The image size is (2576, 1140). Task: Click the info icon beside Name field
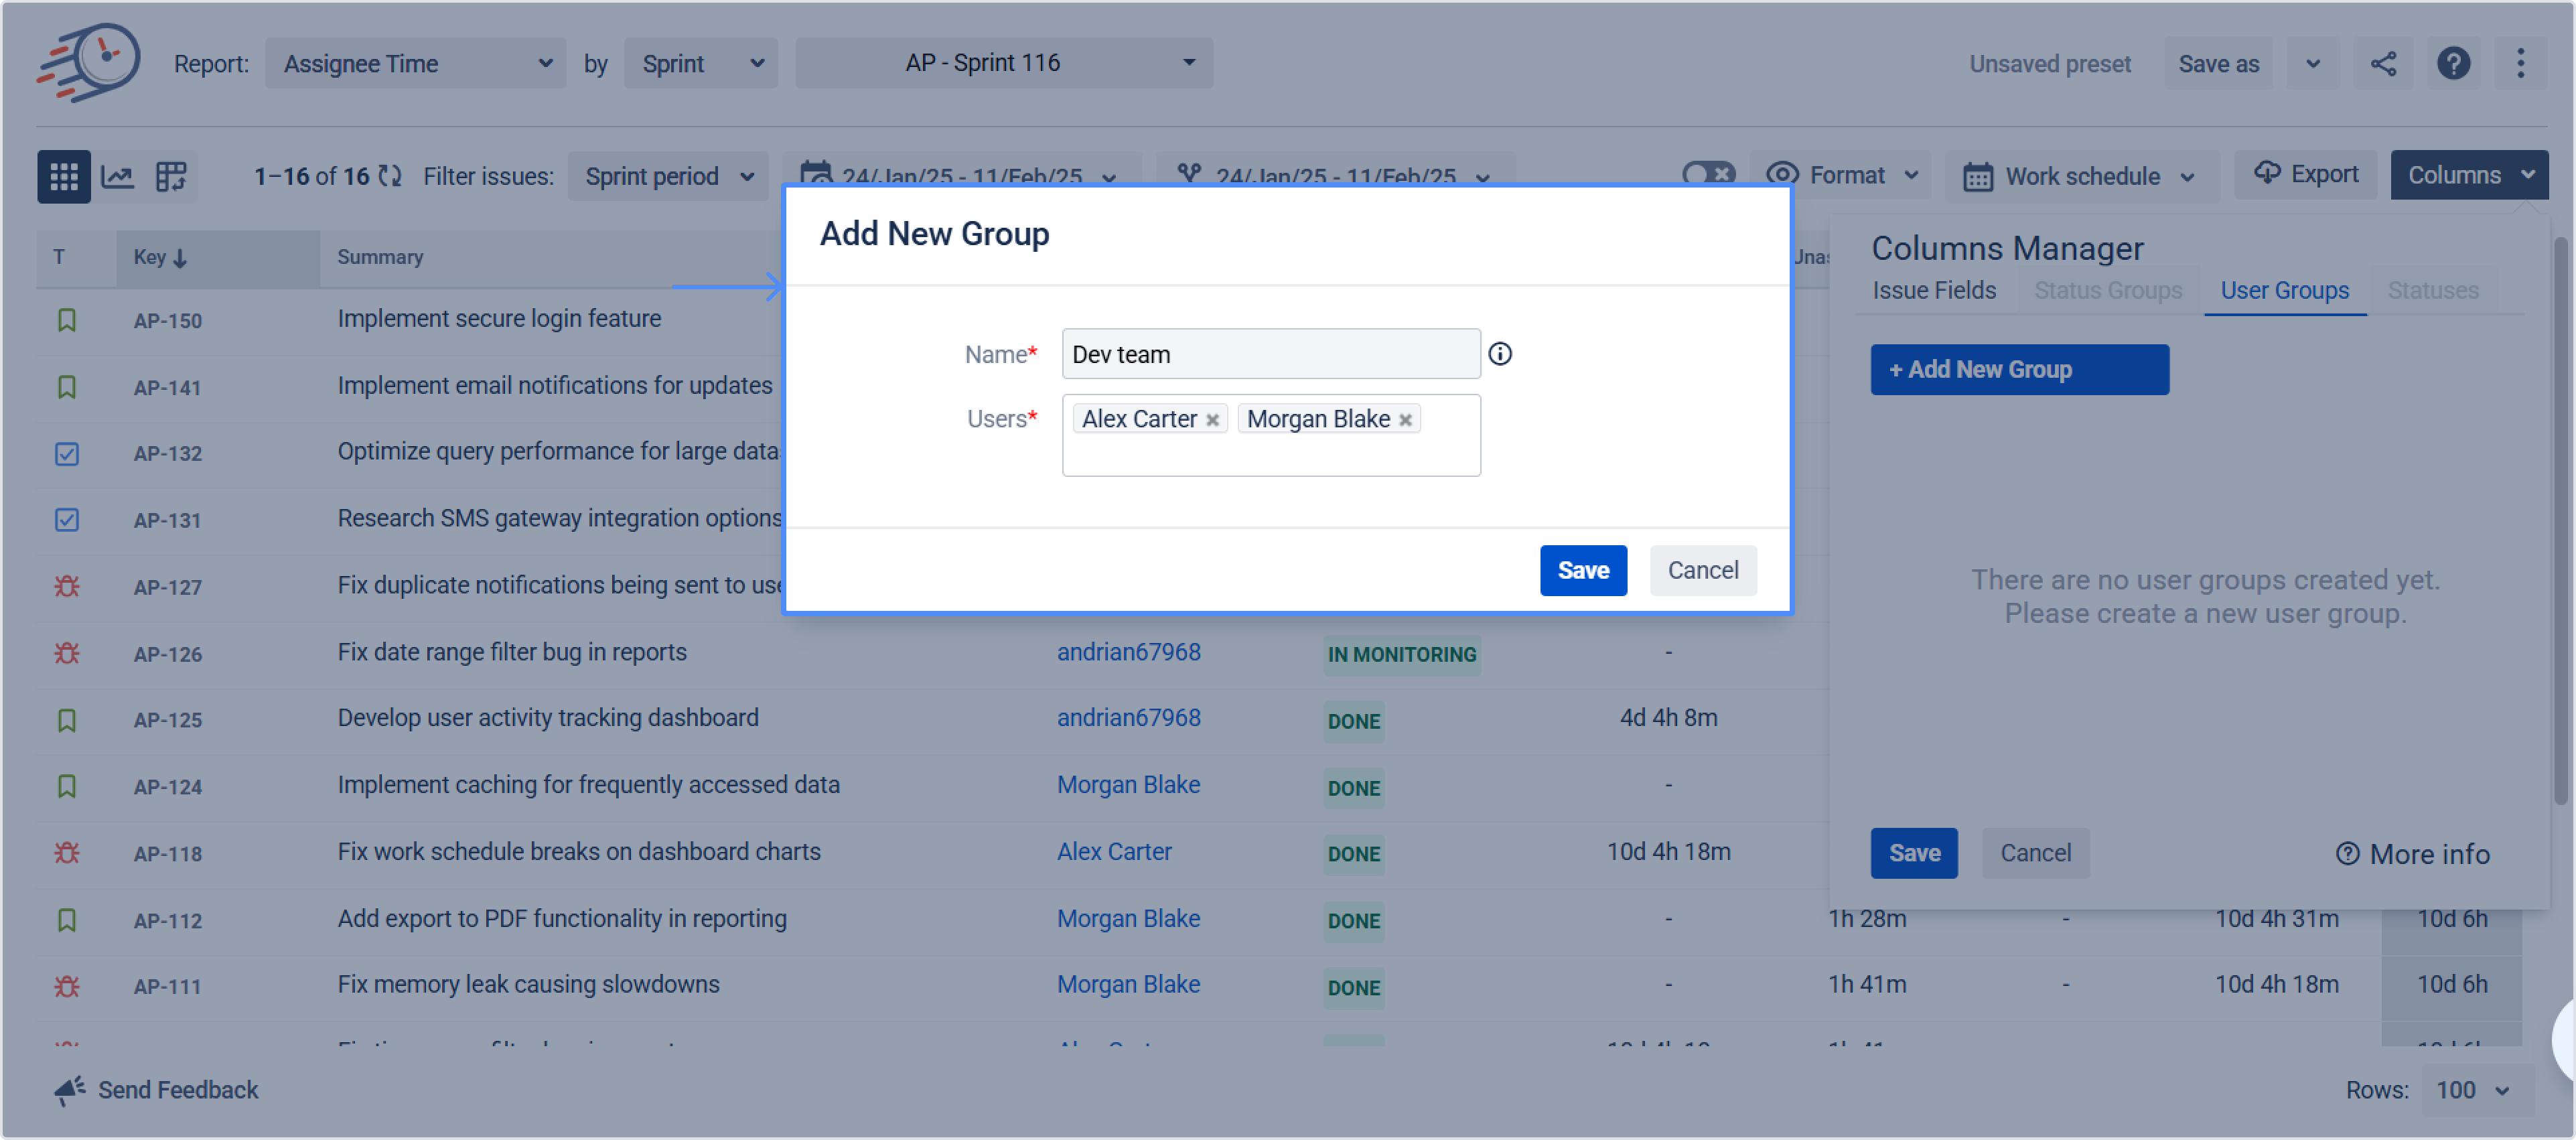(x=1500, y=354)
